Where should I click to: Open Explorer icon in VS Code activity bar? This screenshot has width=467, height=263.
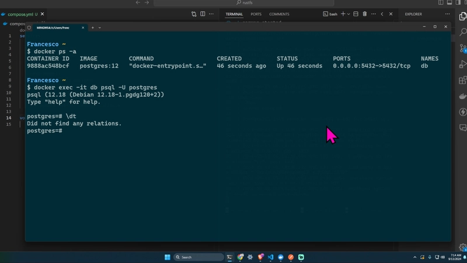[x=463, y=16]
